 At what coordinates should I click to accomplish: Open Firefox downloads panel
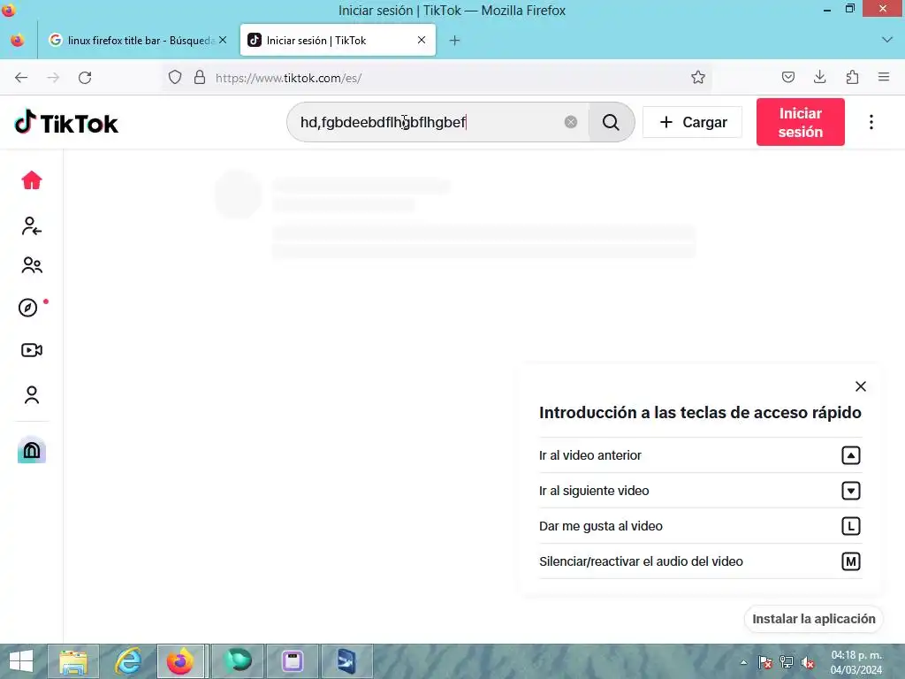819,78
